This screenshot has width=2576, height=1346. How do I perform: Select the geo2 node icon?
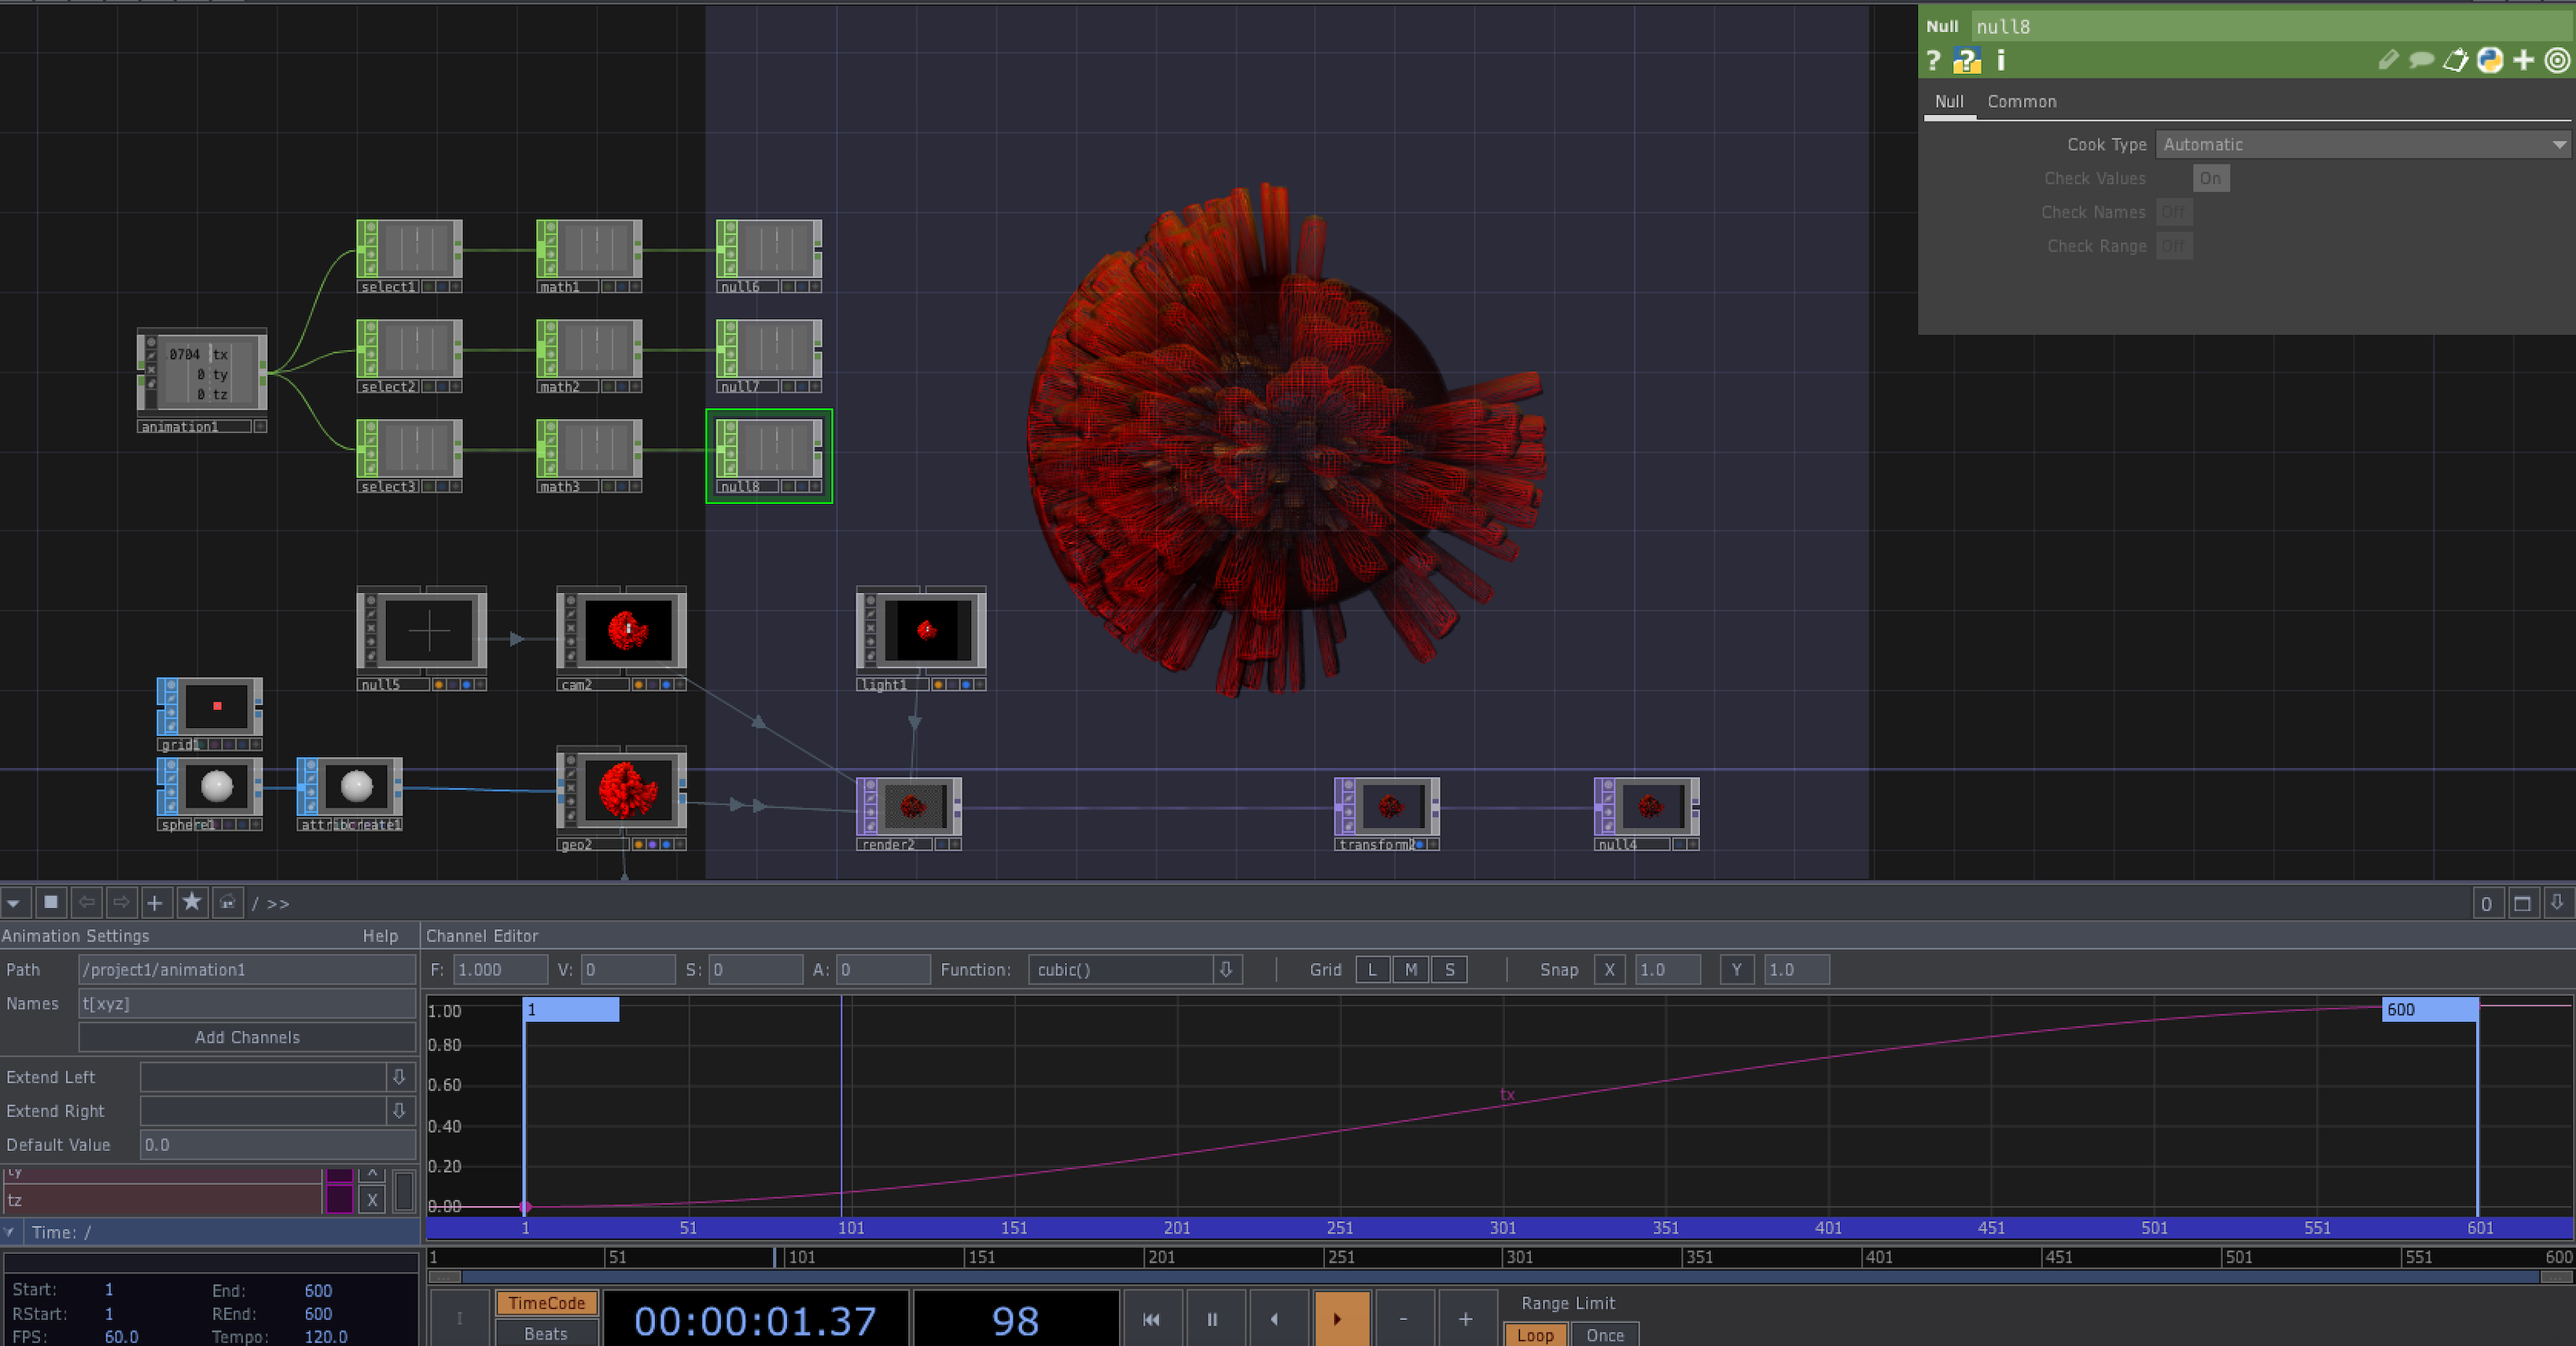click(624, 787)
